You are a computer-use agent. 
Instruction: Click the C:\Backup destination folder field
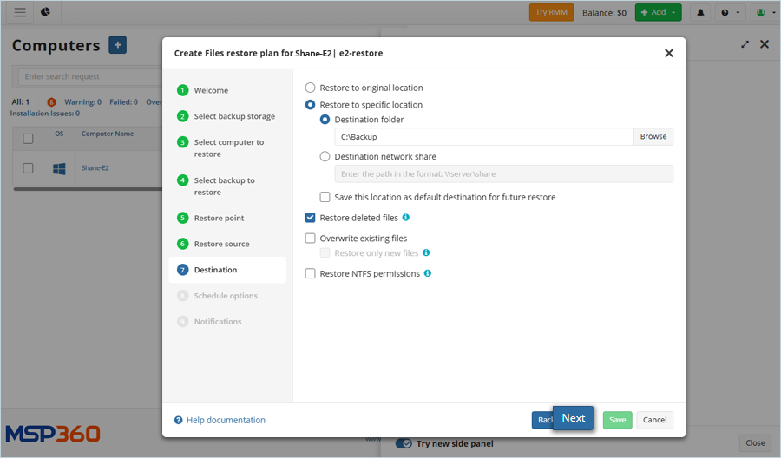[x=483, y=136]
